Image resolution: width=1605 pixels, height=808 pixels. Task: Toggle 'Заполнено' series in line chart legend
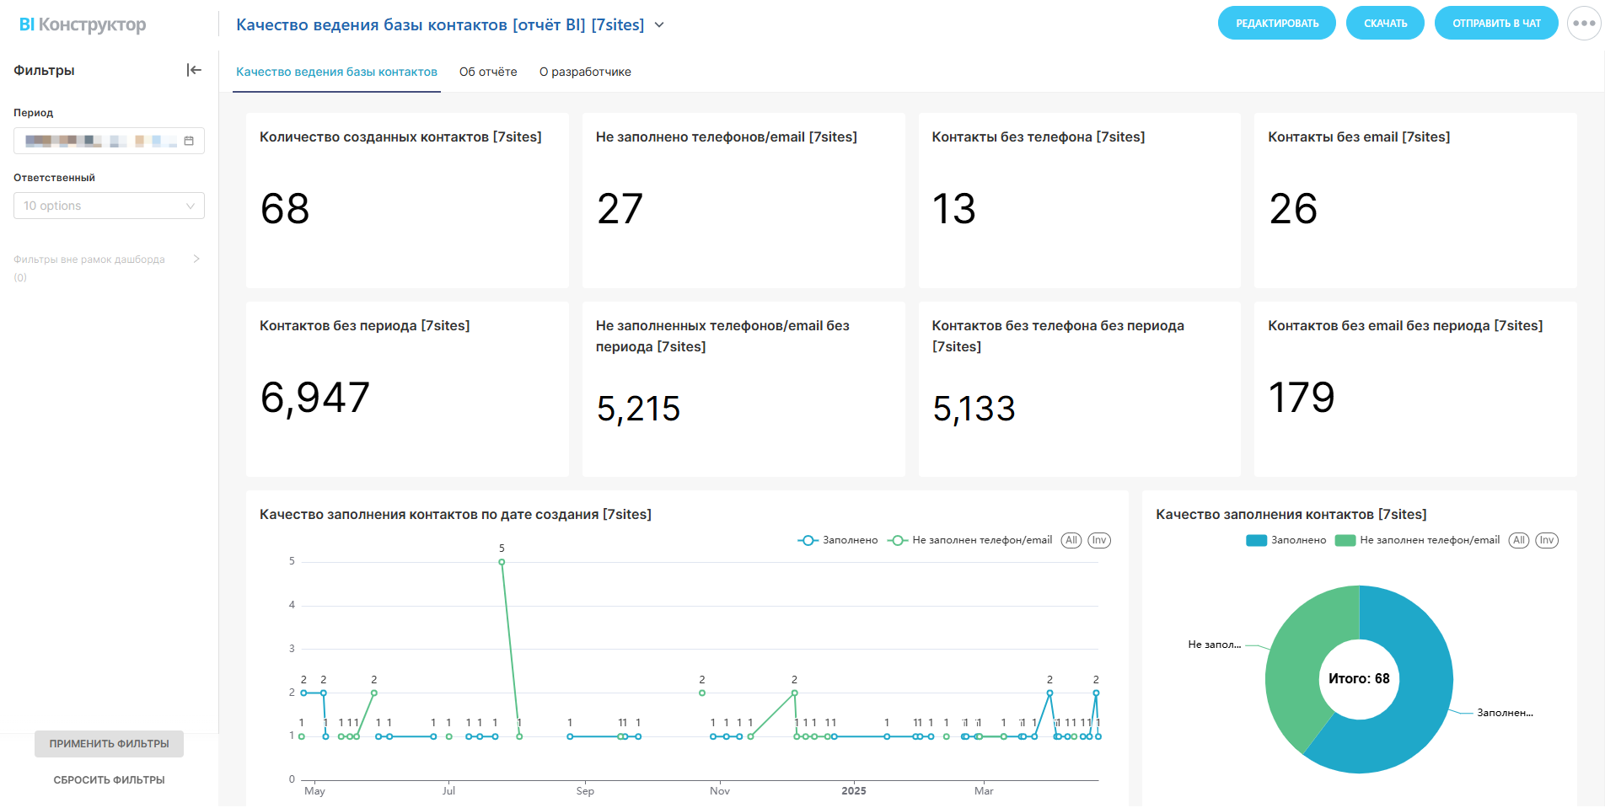click(x=838, y=540)
